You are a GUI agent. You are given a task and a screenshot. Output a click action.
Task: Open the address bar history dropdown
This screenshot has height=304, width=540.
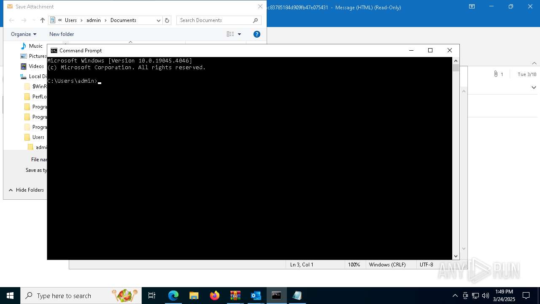[159, 20]
